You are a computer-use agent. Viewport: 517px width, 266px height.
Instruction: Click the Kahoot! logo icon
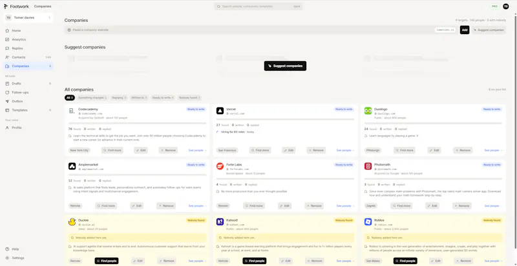[220, 222]
